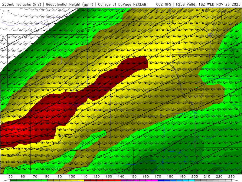Viewport: 242px width, 182px height.
Task: Click the 180 knot legend label
Action: pyautogui.click(x=170, y=177)
